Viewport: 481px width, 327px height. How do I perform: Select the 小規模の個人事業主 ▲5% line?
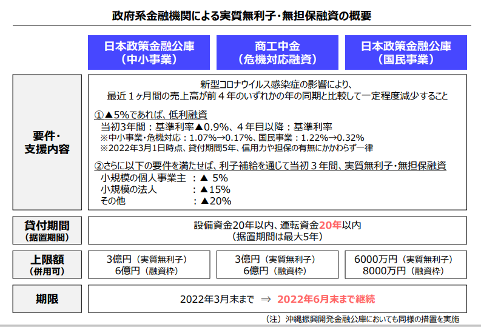click(x=164, y=178)
